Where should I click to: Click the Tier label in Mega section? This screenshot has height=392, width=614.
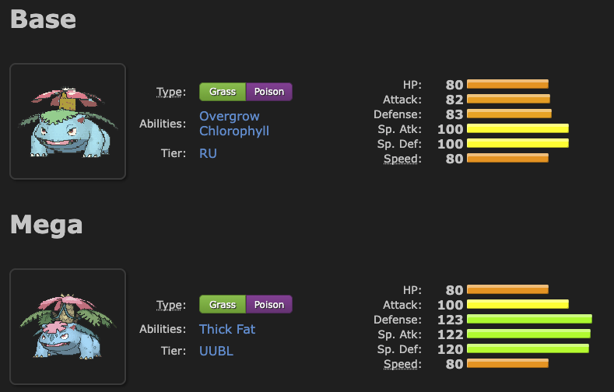pyautogui.click(x=174, y=351)
